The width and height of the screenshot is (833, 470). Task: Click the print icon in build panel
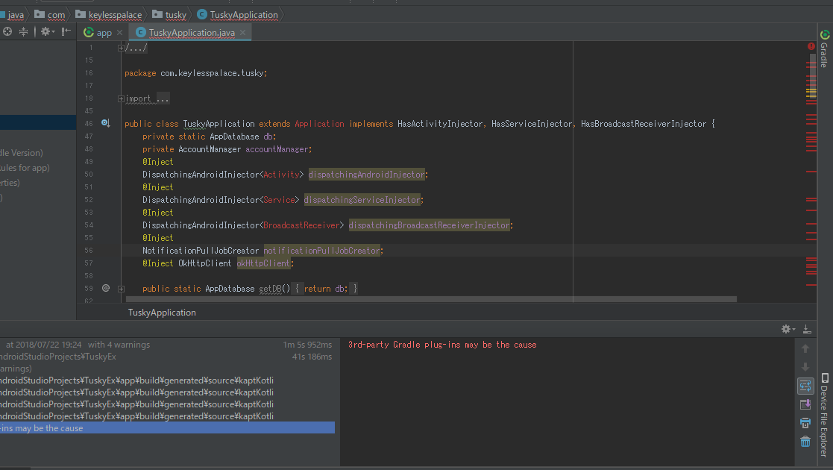pyautogui.click(x=805, y=423)
